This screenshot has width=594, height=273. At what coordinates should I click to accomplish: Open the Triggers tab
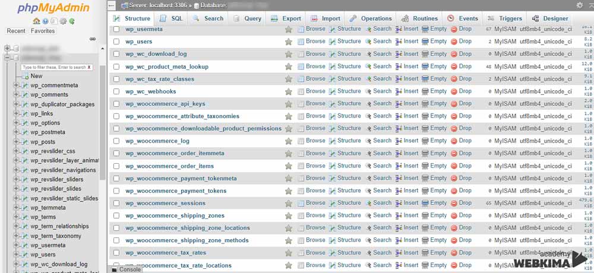[x=505, y=18]
